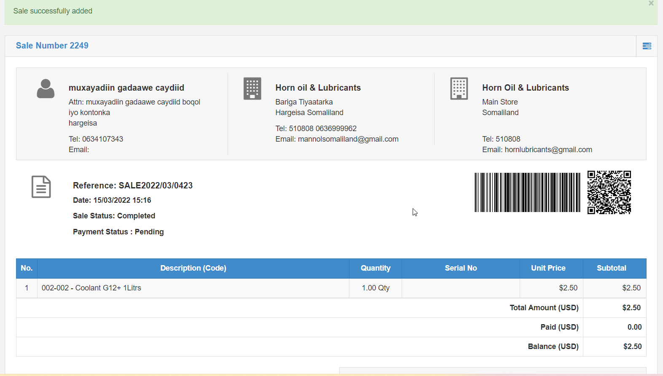The image size is (663, 376).
Task: Click 'Sale Status: Completed' text
Action: point(114,216)
